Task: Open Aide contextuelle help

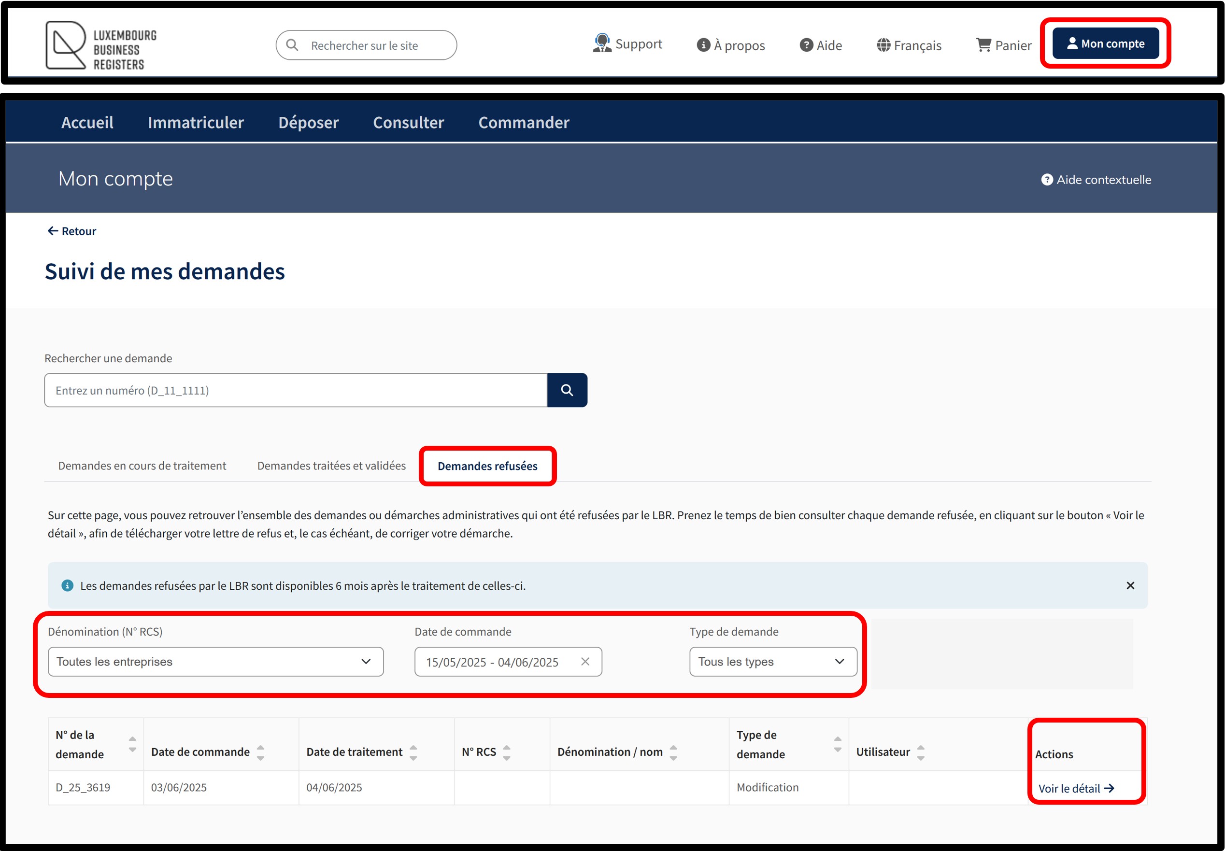Action: [x=1096, y=180]
